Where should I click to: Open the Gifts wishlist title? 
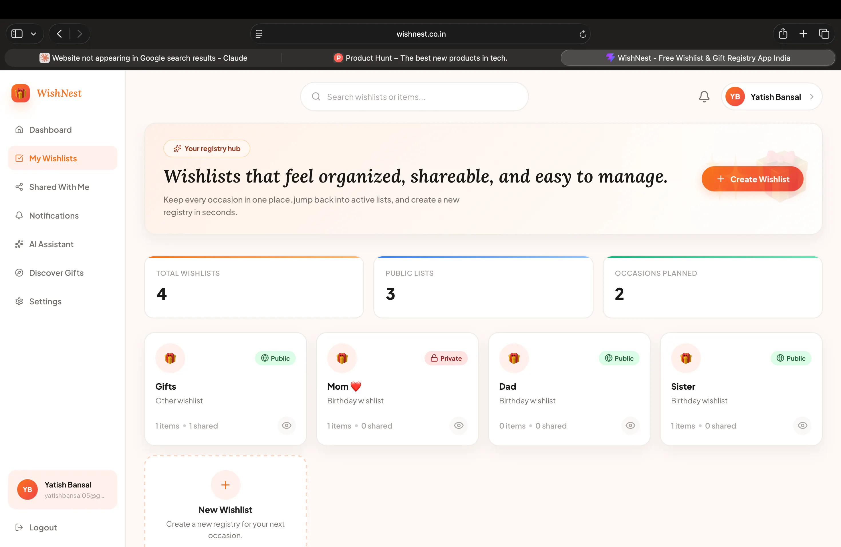(166, 386)
